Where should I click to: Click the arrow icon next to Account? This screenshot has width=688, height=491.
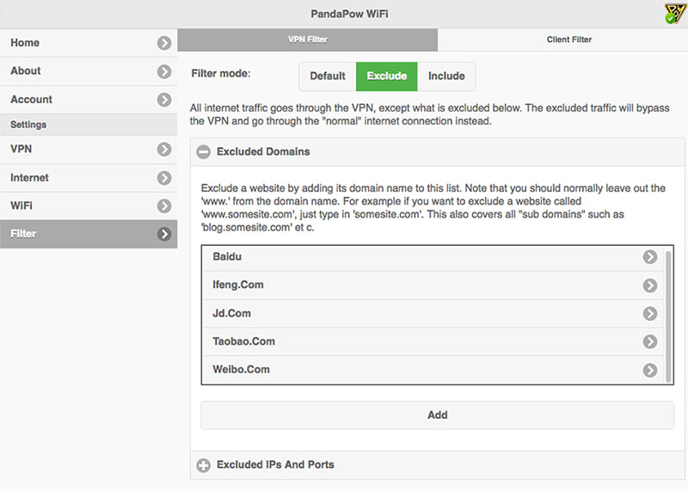pyautogui.click(x=164, y=100)
